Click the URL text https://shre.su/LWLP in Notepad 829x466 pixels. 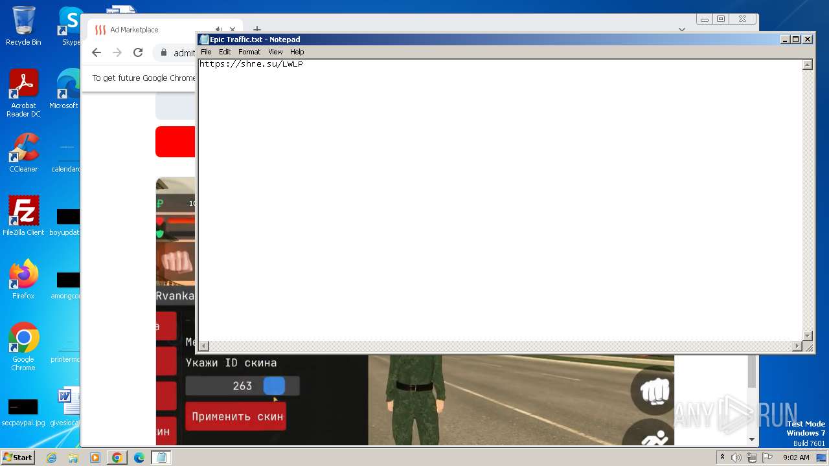251,64
